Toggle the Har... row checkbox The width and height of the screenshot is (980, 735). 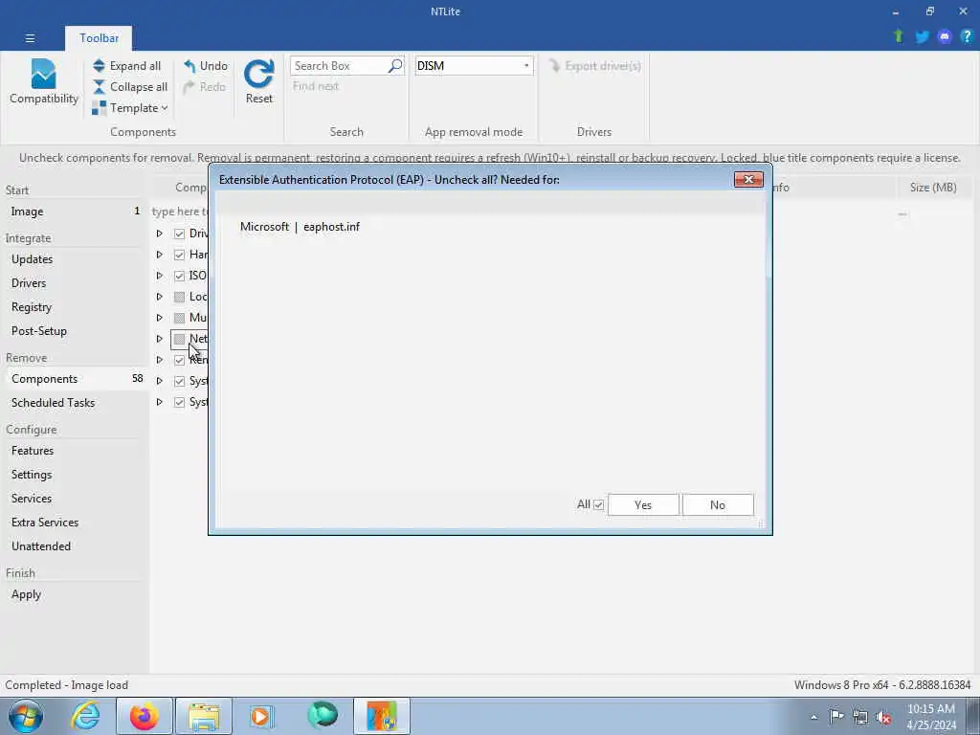pos(179,255)
